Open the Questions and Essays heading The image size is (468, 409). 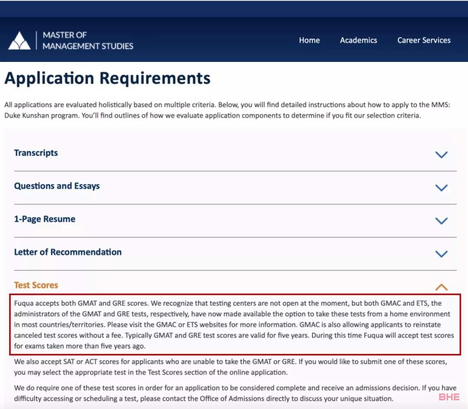coord(57,186)
